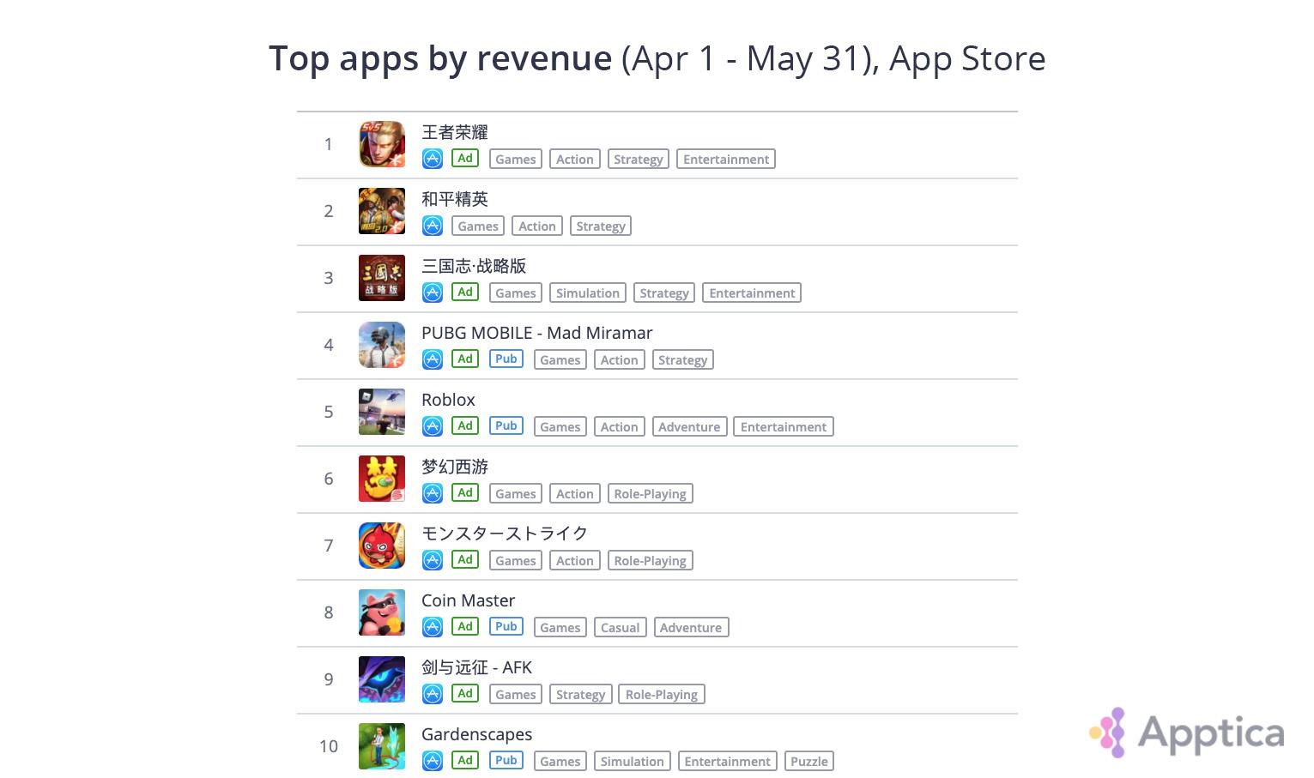Click the 梦幻西游 app icon

[x=381, y=479]
